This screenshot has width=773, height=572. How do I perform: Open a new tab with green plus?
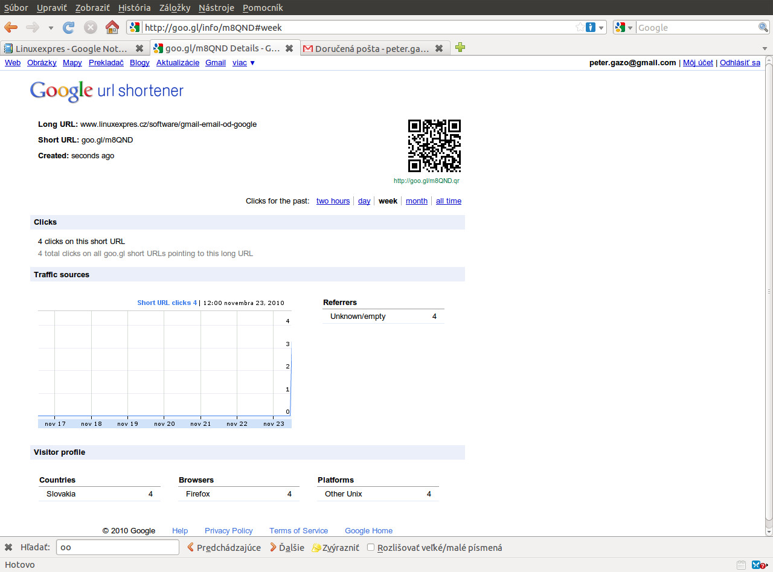click(x=460, y=48)
